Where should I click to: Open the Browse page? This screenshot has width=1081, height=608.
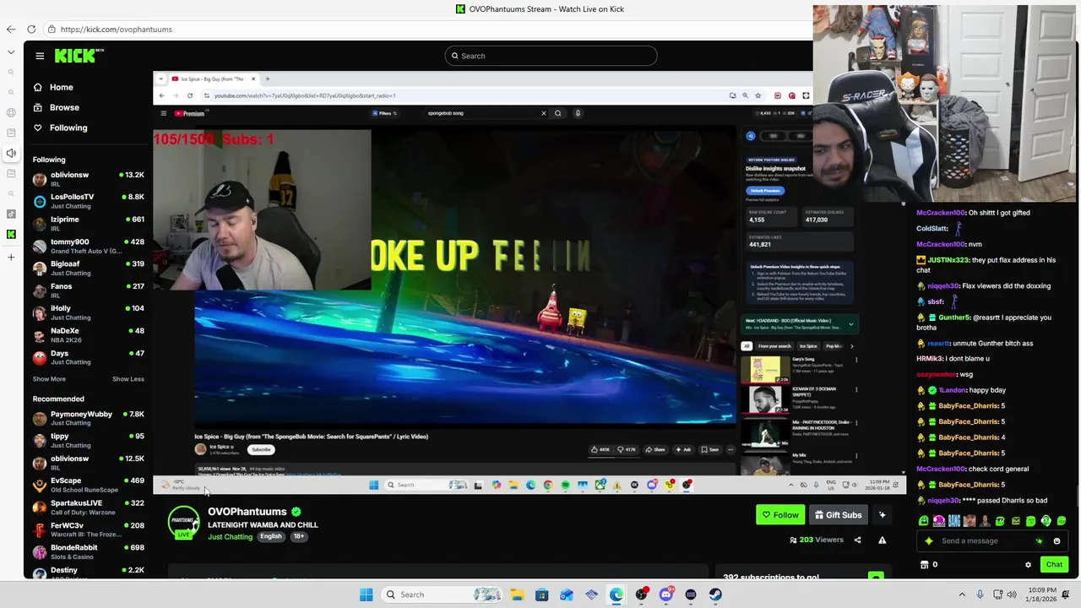point(64,107)
